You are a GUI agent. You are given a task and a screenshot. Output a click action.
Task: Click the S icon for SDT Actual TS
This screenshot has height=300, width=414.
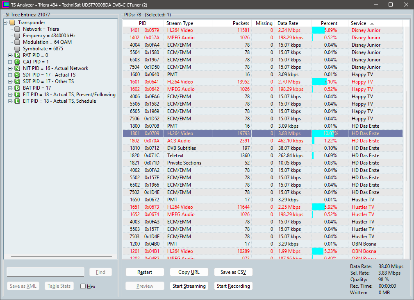click(x=17, y=75)
